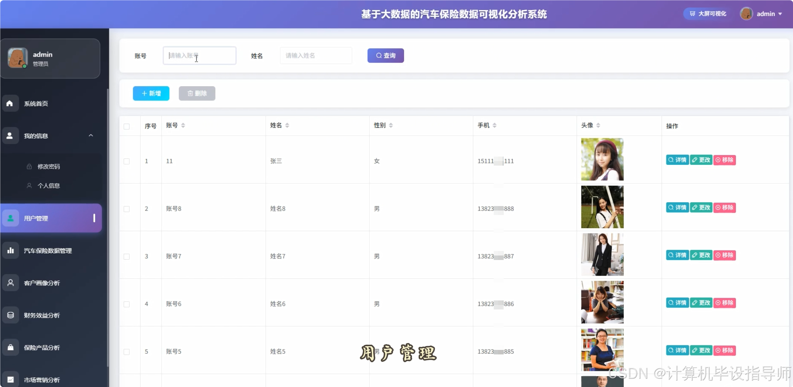
Task: Click the 大屏可视化 screen icon in header
Action: [x=692, y=13]
